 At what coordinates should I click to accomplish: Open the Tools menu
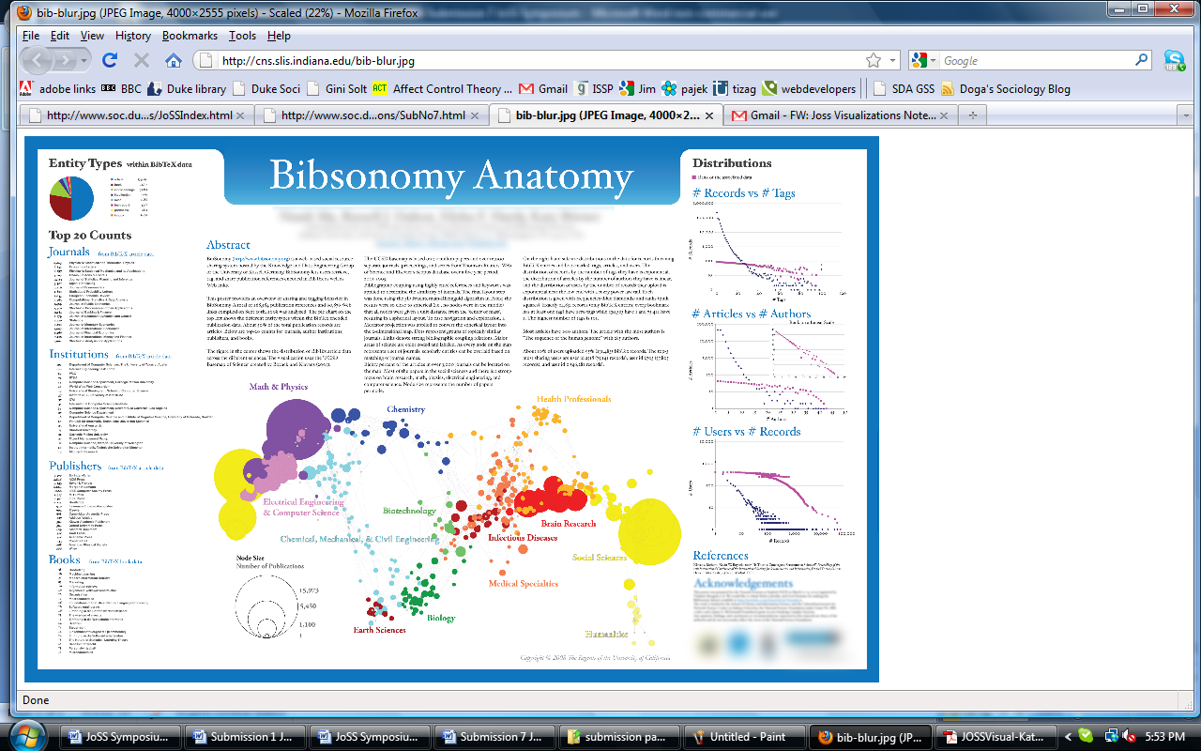pyautogui.click(x=242, y=36)
